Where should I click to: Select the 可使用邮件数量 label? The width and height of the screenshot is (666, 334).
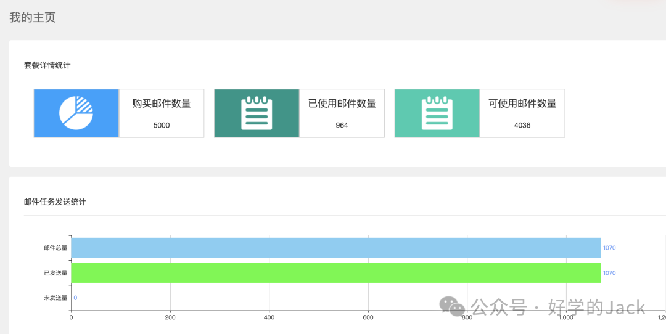pos(522,103)
